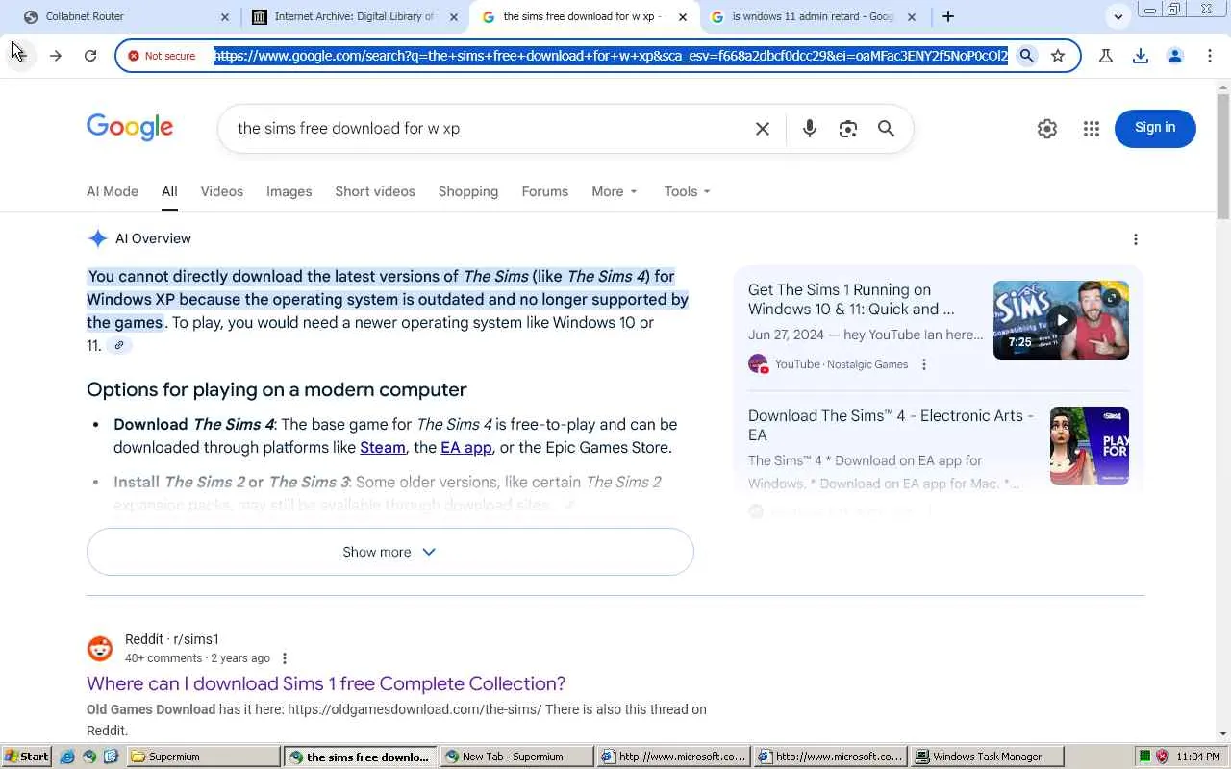Start a voice search with the microphone
1231x769 pixels.
810,129
